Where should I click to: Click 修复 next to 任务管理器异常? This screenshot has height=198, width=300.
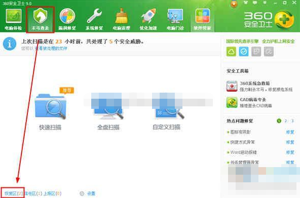coord(290,163)
